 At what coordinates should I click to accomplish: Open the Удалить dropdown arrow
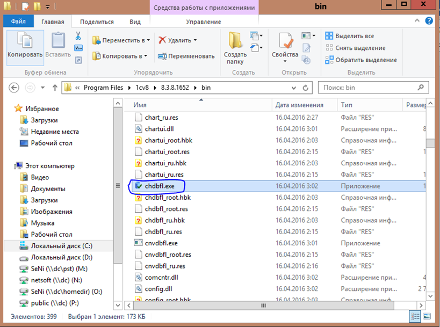pos(195,40)
